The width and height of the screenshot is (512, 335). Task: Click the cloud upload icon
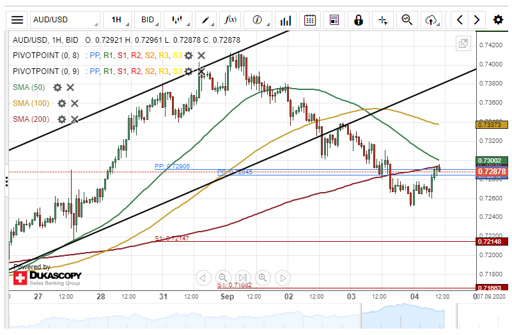(x=431, y=20)
